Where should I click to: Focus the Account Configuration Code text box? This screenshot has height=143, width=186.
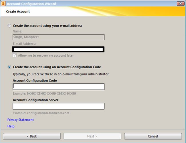tap(58, 87)
